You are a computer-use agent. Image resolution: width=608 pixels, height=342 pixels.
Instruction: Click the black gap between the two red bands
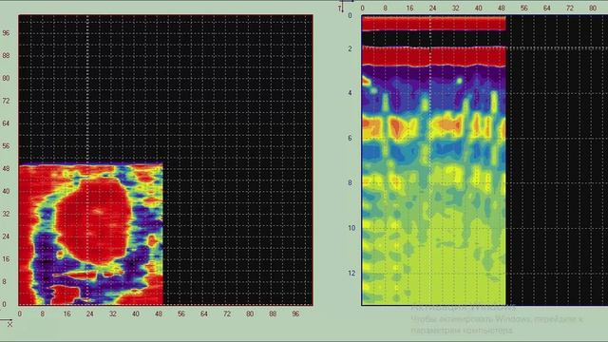pos(433,38)
